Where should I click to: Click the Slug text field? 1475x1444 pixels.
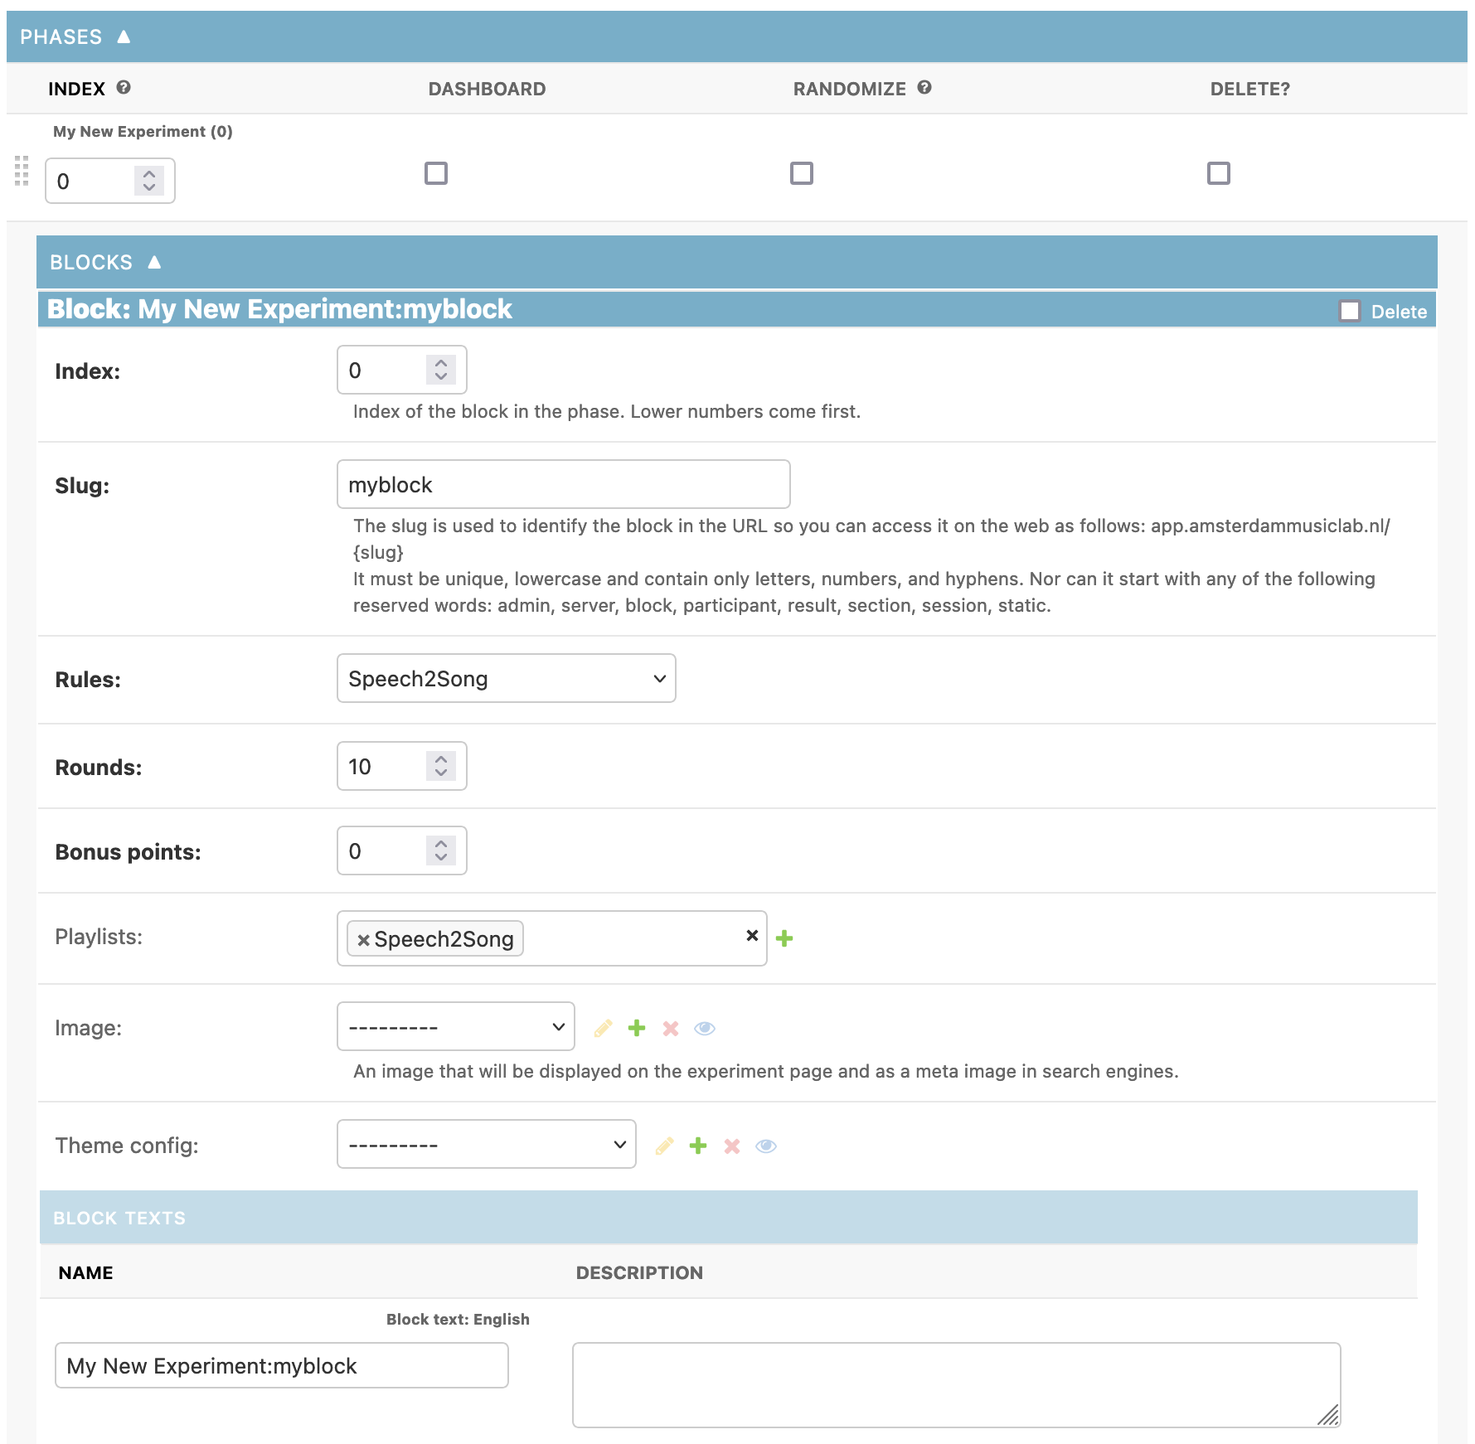564,484
